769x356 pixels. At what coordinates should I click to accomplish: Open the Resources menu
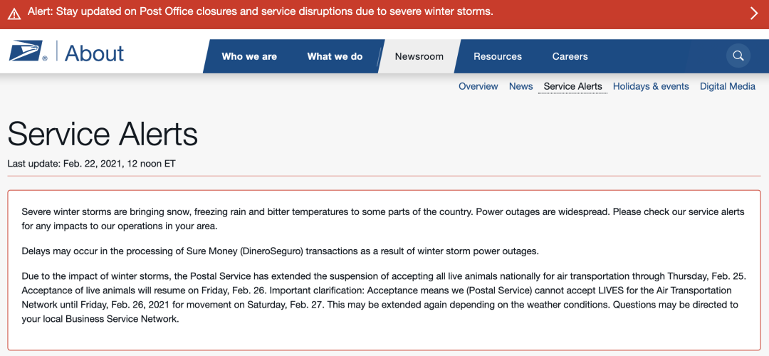coord(498,56)
